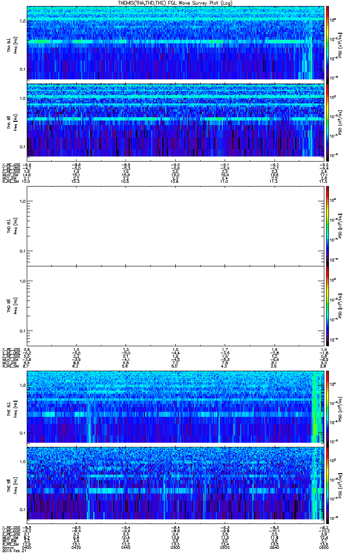Click the '0.1' frequency tick on THA B-perp axis
The height and width of the screenshot is (554, 346).
pyautogui.click(x=22, y=69)
